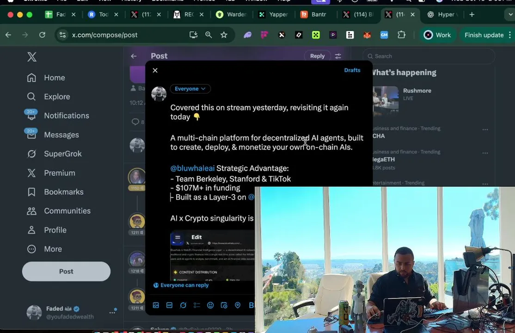Image resolution: width=515 pixels, height=333 pixels.
Task: View site information icon in address bar
Action: (62, 35)
